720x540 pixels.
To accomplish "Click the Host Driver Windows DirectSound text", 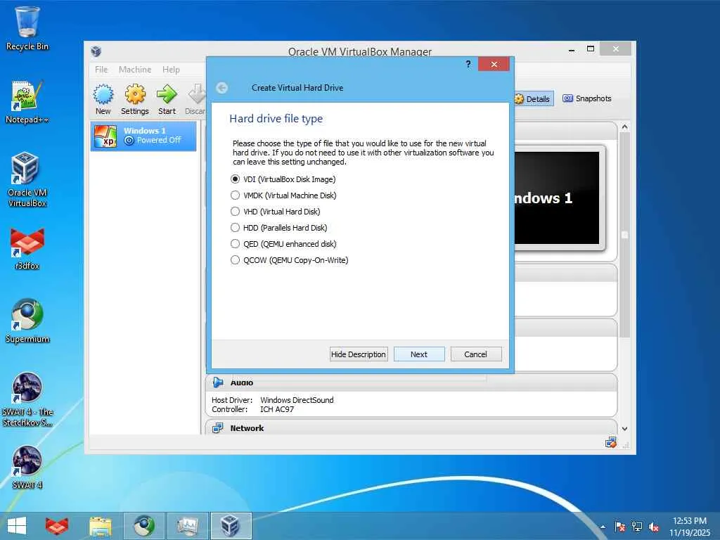I will [273, 400].
